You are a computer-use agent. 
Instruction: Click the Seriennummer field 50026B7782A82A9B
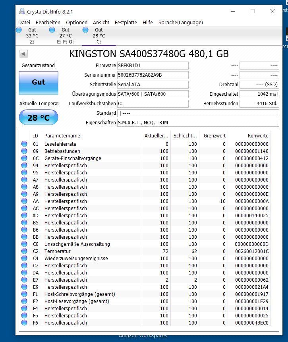(153, 75)
